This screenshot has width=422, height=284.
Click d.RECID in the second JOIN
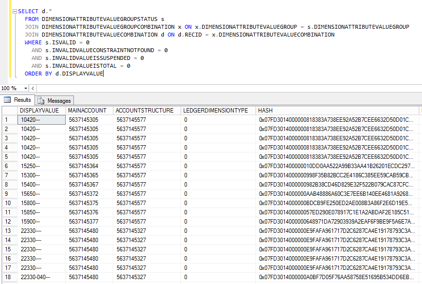point(190,35)
